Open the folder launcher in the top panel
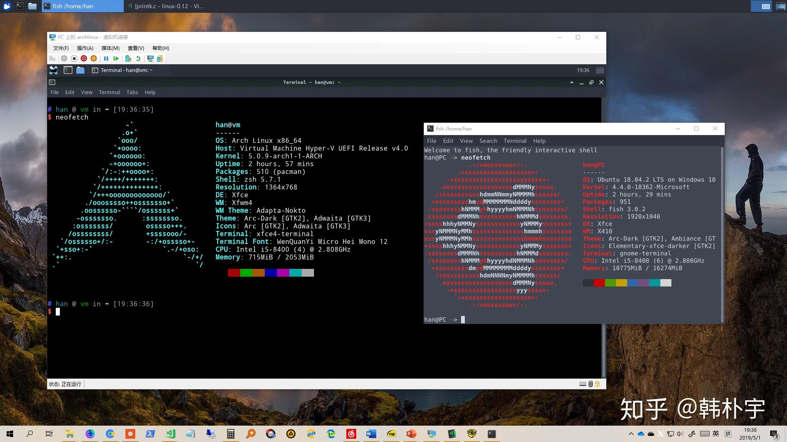Viewport: 787px width, 442px height. point(32,6)
